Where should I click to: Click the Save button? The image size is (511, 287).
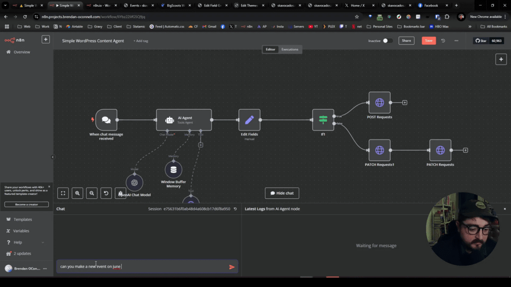click(429, 41)
